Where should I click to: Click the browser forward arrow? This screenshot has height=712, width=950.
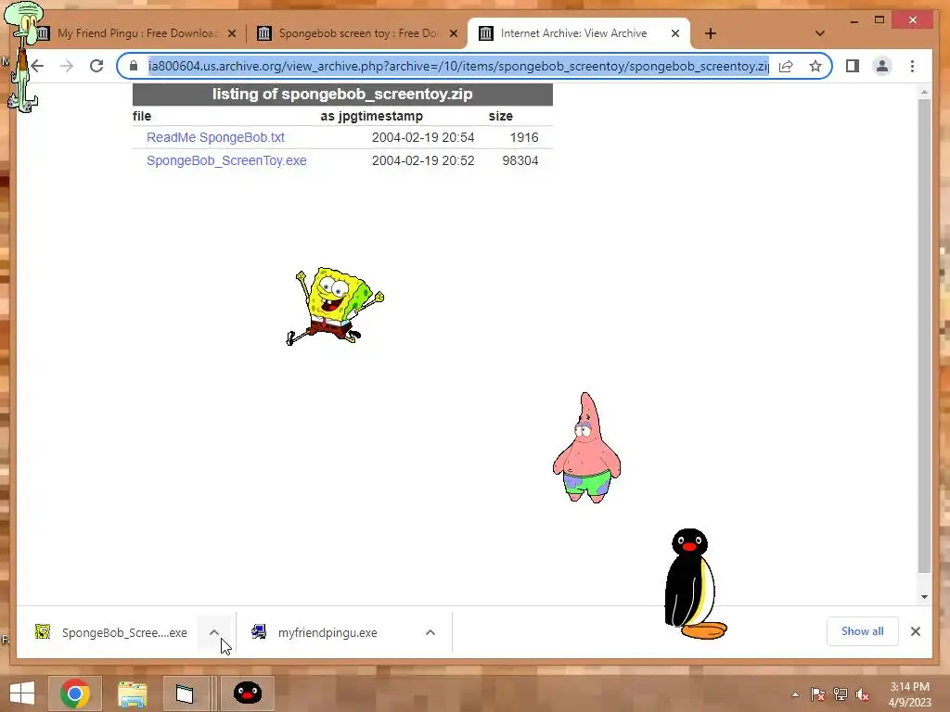(67, 66)
